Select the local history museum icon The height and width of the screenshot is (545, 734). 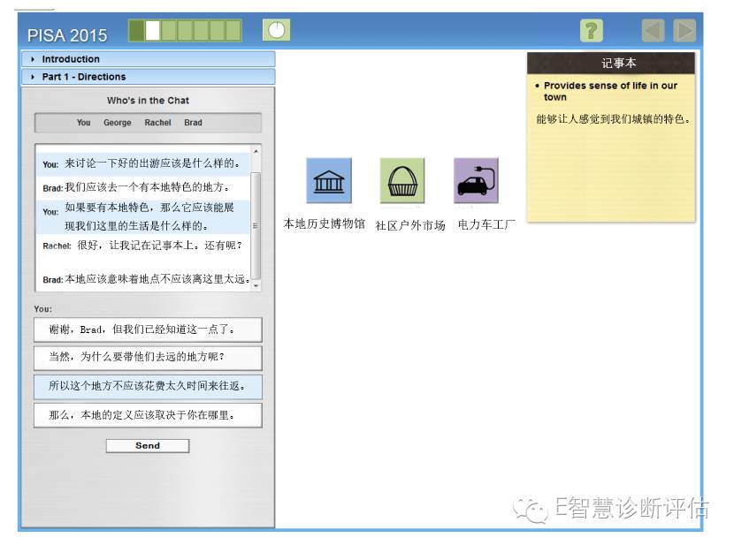tap(329, 180)
